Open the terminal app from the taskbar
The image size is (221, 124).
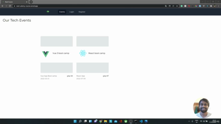point(136,121)
